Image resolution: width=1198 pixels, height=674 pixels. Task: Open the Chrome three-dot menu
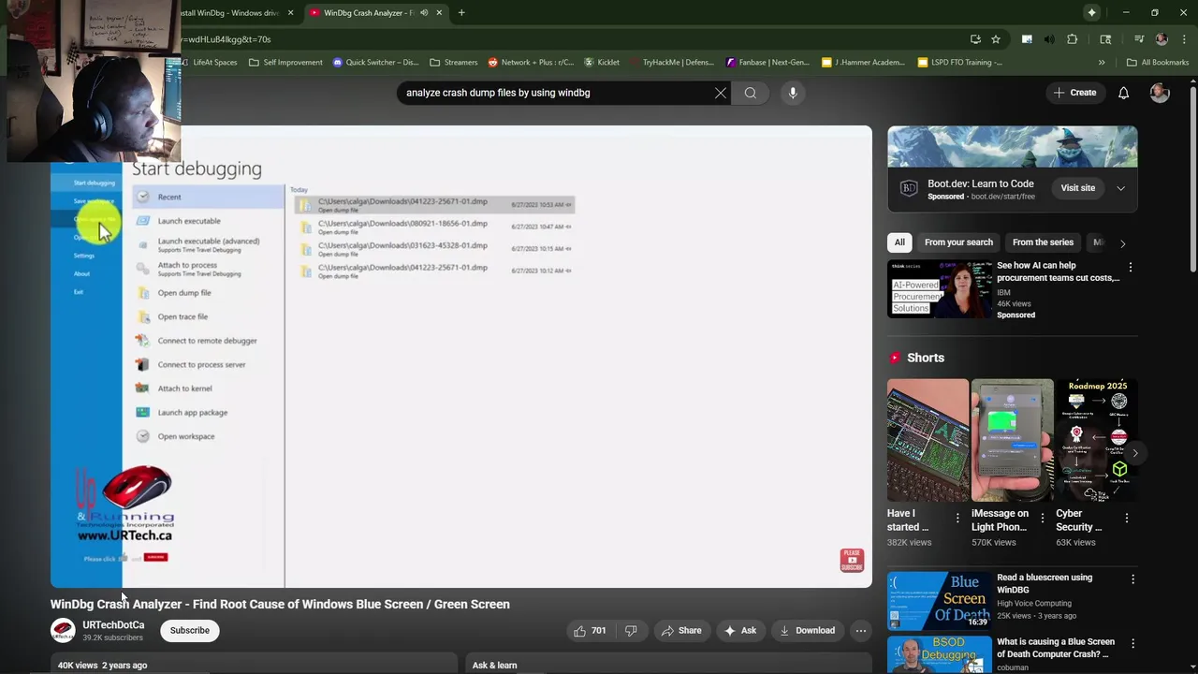tap(1182, 39)
